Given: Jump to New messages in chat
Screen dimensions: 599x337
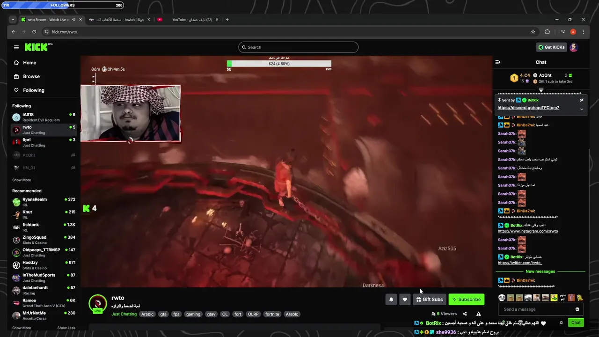Looking at the screenshot, I should click(x=540, y=271).
